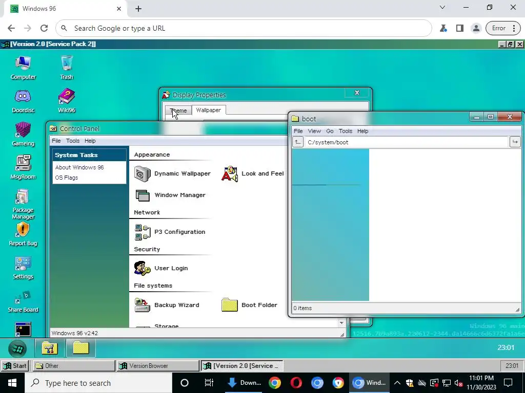Click the Downloads taskbar item
This screenshot has height=393, width=525.
point(244,383)
